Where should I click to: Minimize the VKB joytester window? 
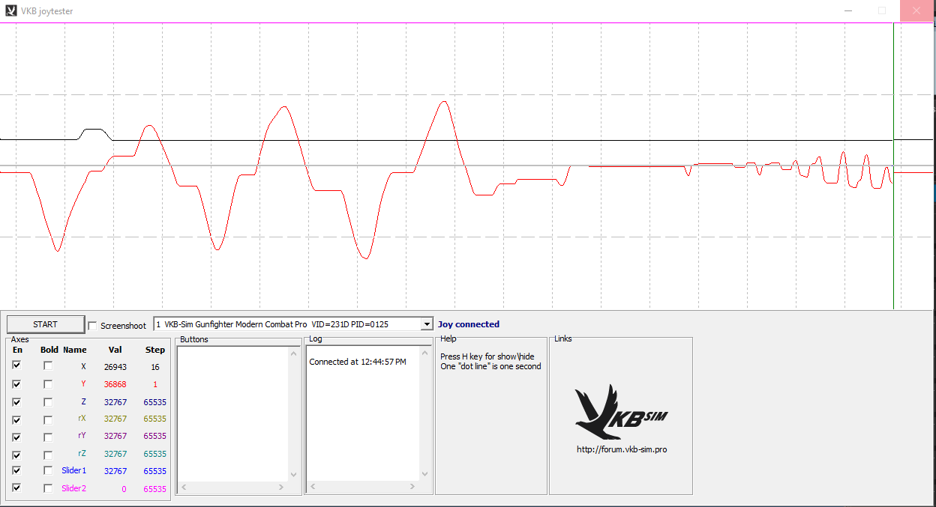pyautogui.click(x=847, y=11)
